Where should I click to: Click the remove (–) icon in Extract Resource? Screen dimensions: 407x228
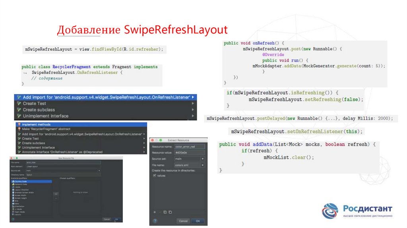(160, 212)
